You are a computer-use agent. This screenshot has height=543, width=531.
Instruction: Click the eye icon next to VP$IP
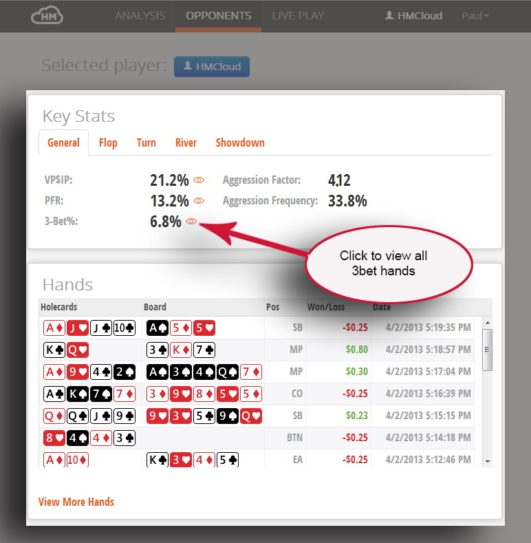coord(199,180)
